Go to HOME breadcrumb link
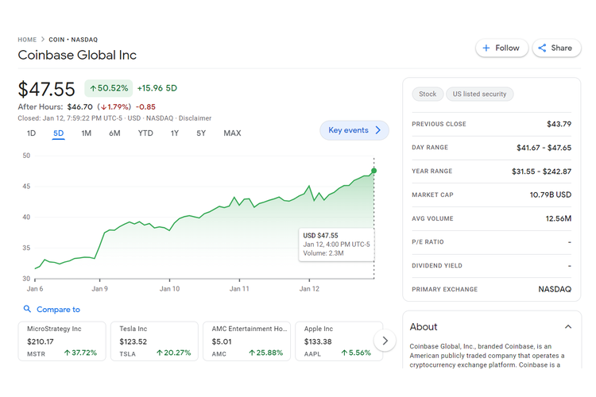The height and width of the screenshot is (397, 596). coord(27,40)
